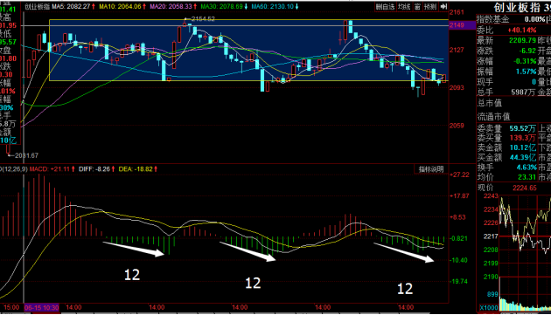Select the 2149 purple price marker

tap(463, 25)
